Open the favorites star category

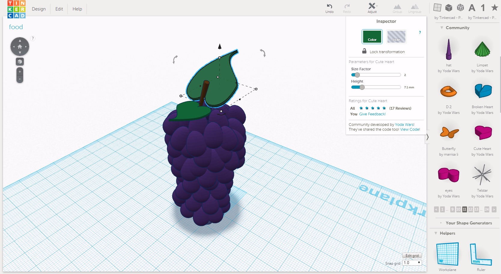tap(494, 8)
